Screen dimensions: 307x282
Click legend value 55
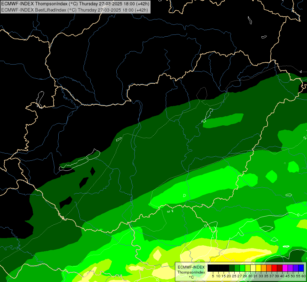pos(298,276)
